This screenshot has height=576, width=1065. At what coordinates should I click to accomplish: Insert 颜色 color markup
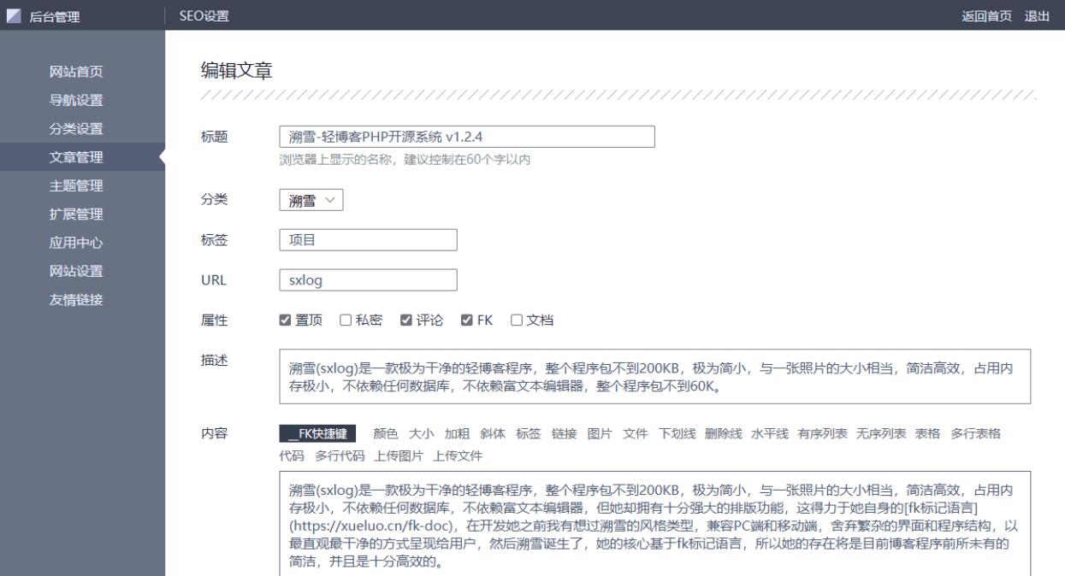tap(387, 433)
